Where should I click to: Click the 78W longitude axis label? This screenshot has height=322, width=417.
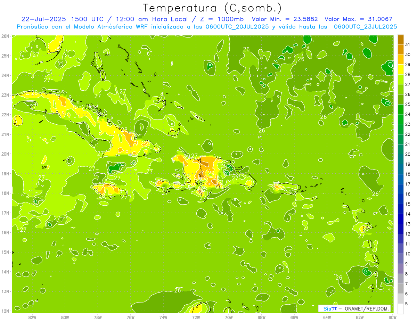(x=98, y=317)
